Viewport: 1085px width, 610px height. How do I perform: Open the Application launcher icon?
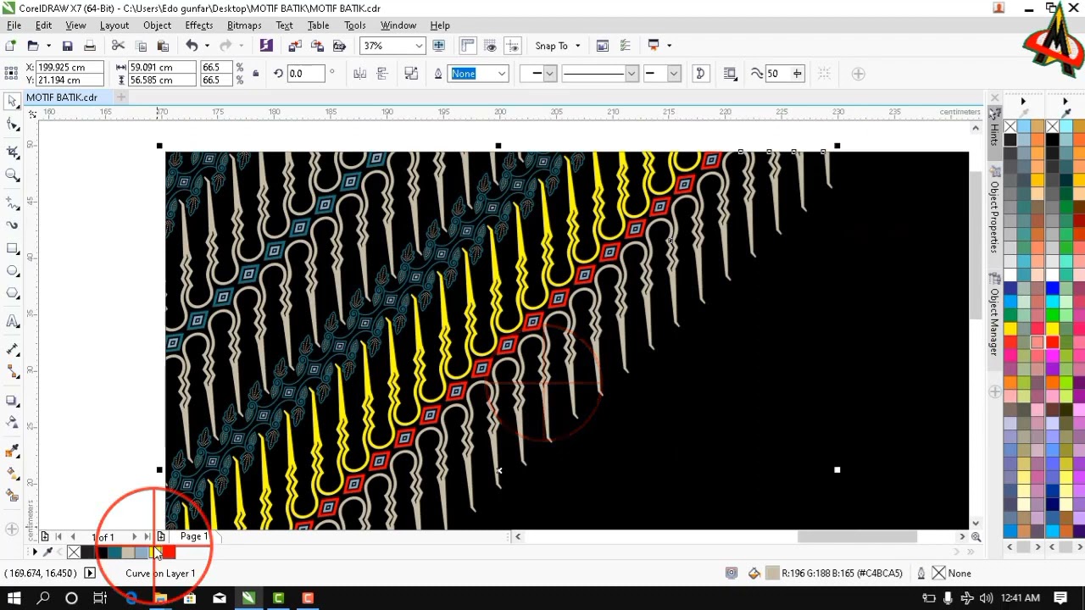(x=654, y=46)
